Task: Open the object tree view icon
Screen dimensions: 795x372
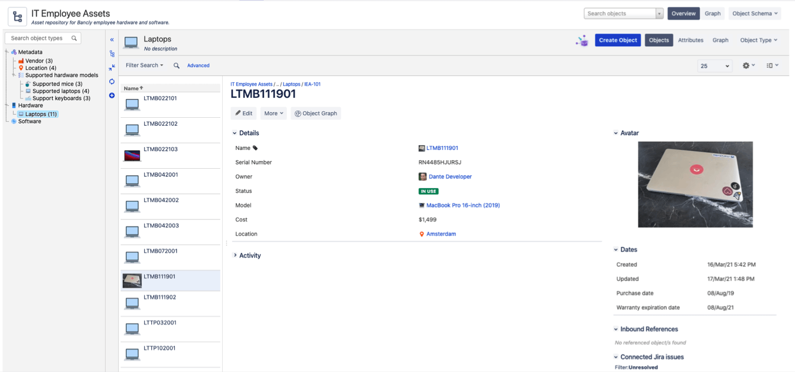Action: (112, 54)
